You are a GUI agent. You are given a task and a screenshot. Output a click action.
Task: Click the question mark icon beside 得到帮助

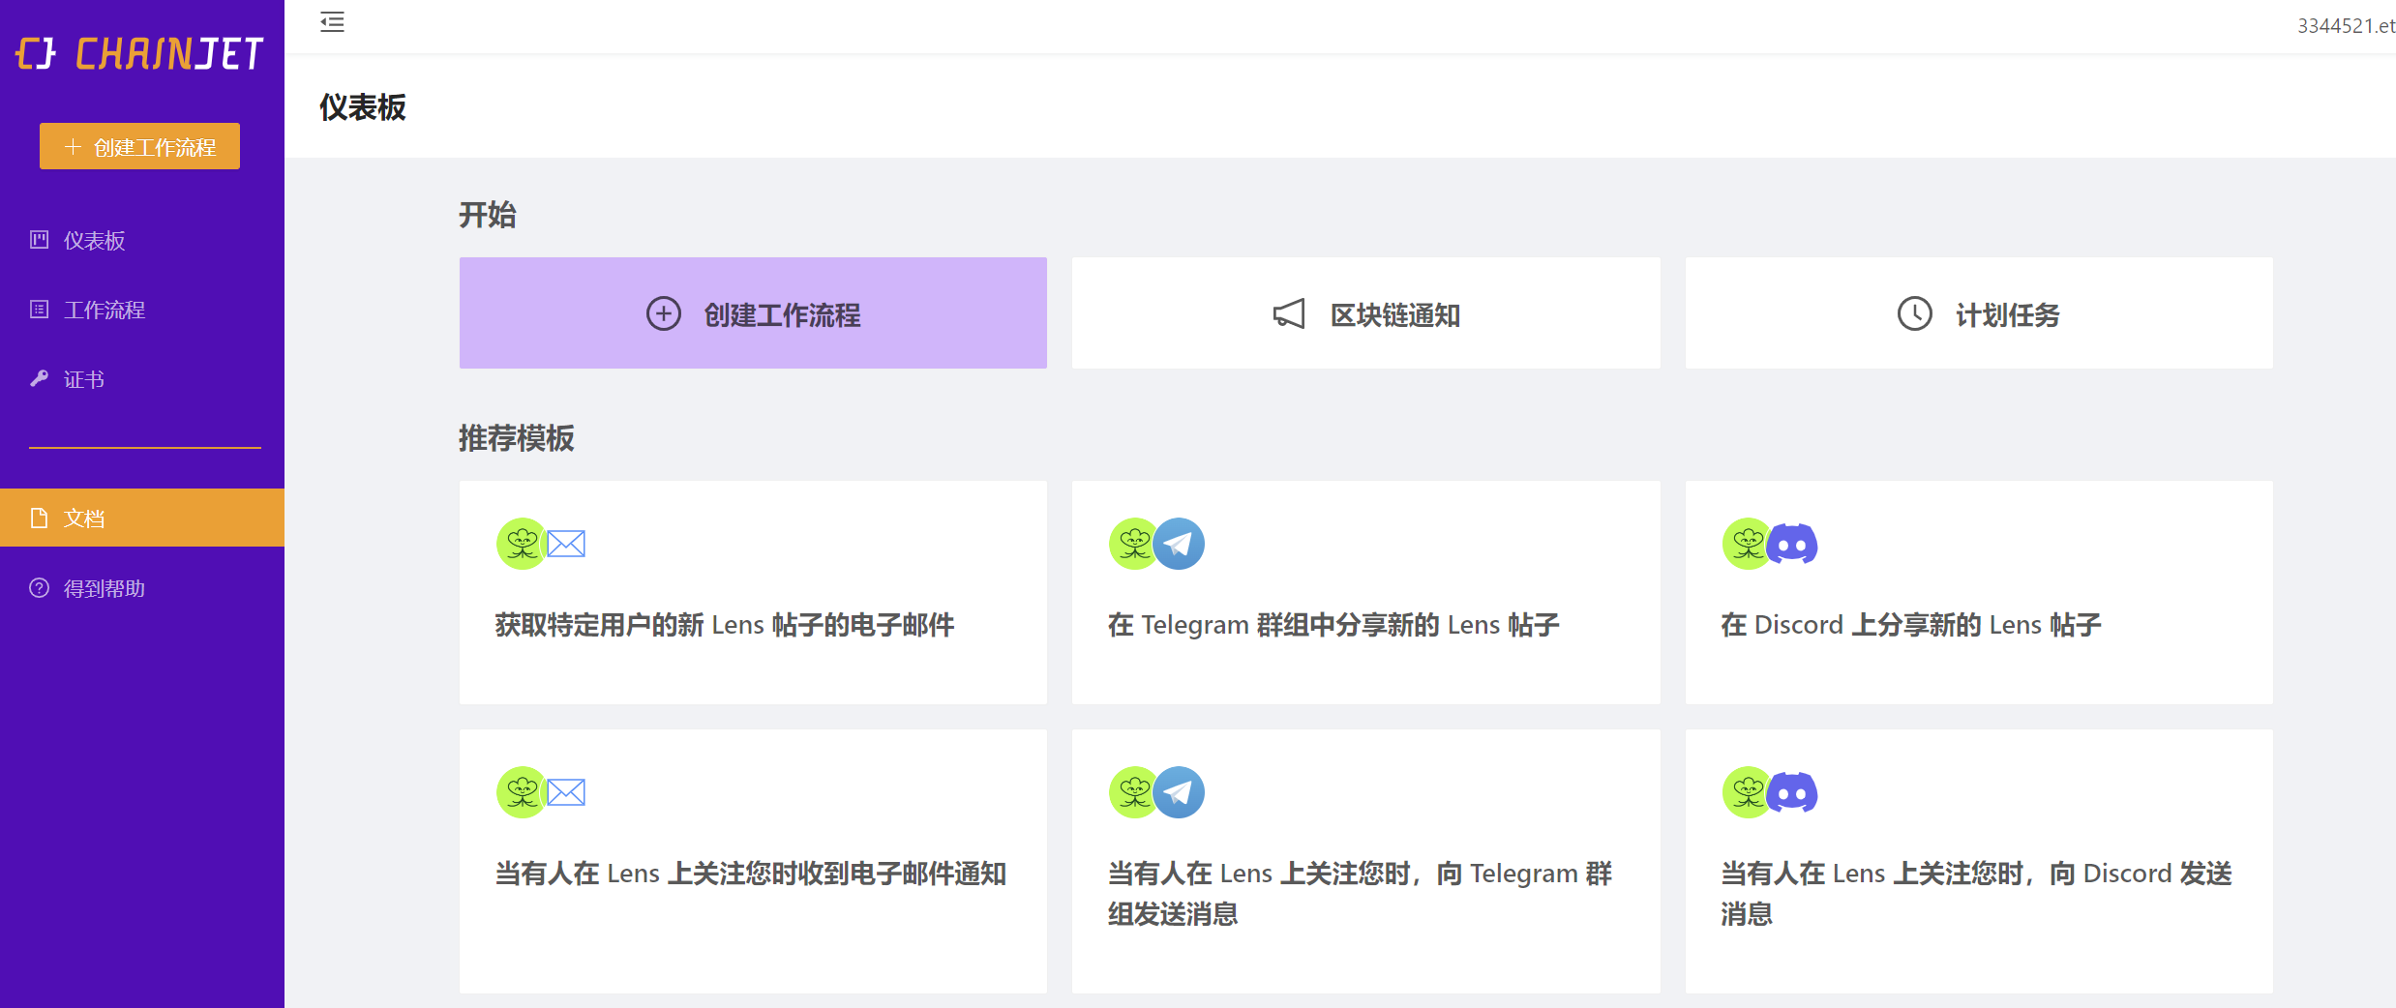(x=39, y=588)
